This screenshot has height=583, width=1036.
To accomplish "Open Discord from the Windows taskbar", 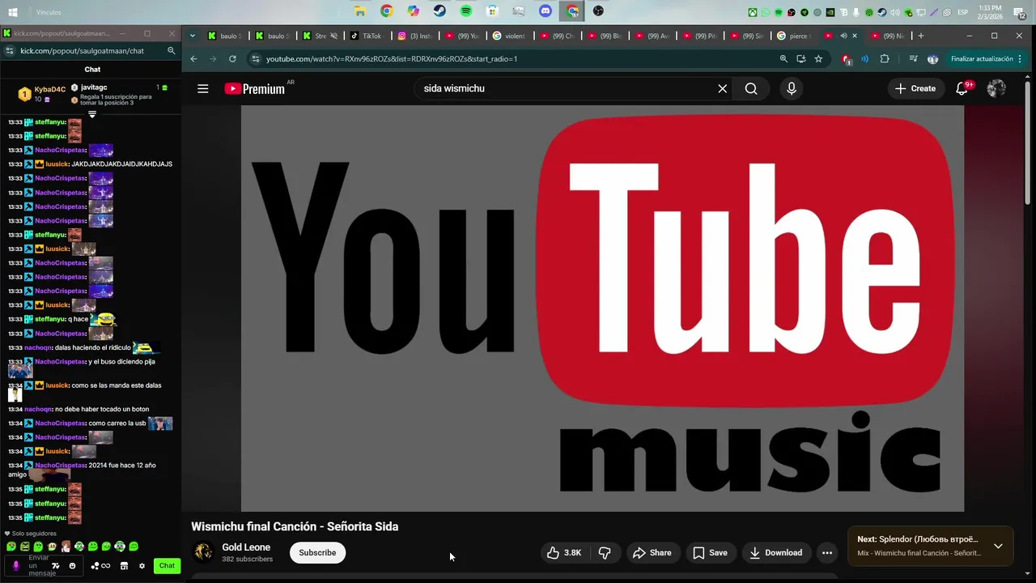I will coord(546,11).
